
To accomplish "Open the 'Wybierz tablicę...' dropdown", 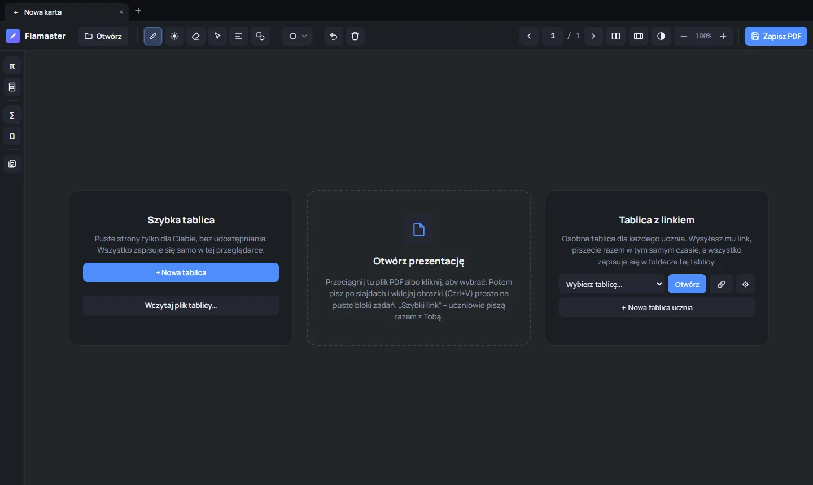I will (612, 284).
